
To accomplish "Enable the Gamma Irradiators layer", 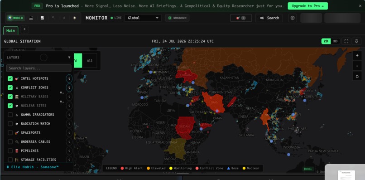I will [10, 115].
